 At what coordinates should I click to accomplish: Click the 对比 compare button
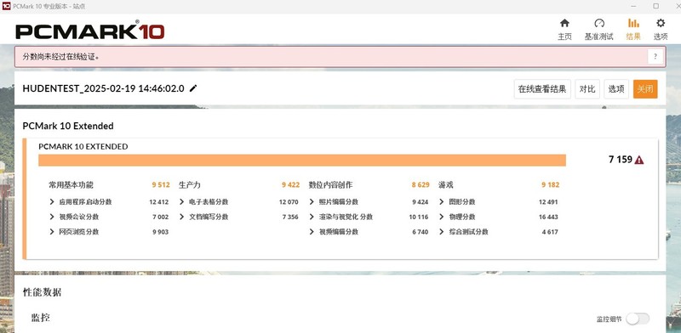coord(587,89)
